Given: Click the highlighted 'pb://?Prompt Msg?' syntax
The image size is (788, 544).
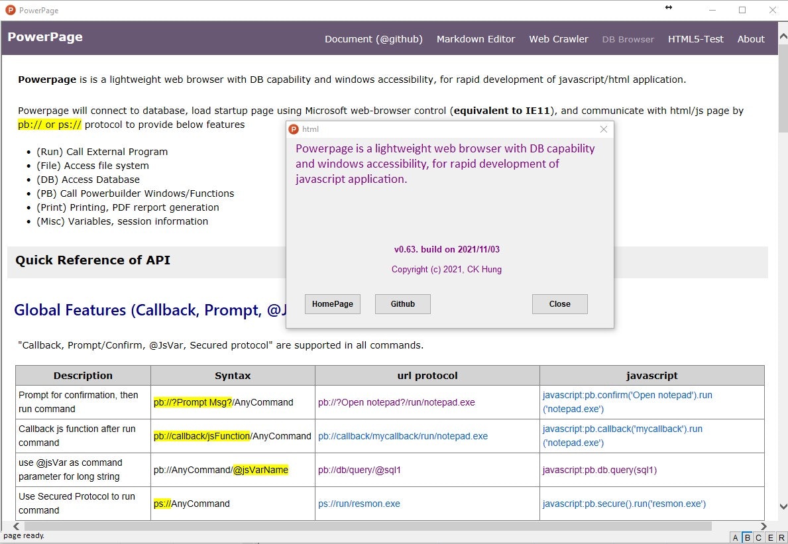Looking at the screenshot, I should tap(193, 402).
